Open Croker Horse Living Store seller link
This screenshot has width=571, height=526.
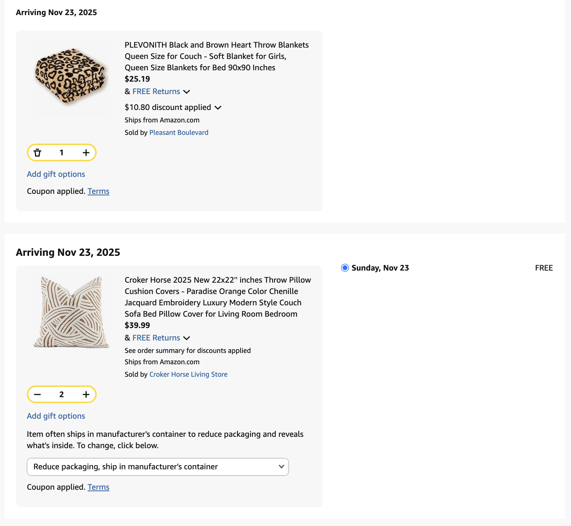tap(188, 374)
